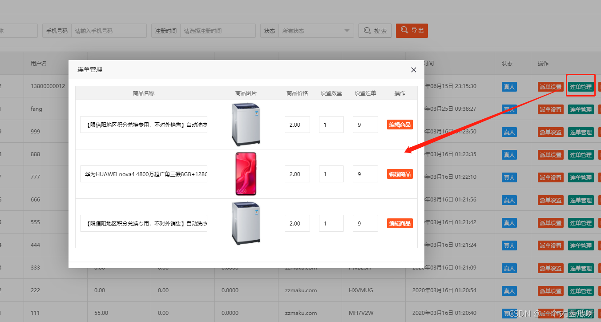
Task: Click the 状态 dropdown arrow chevron
Action: pyautogui.click(x=346, y=30)
